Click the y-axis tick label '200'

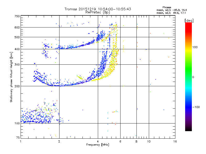[x=17, y=86]
